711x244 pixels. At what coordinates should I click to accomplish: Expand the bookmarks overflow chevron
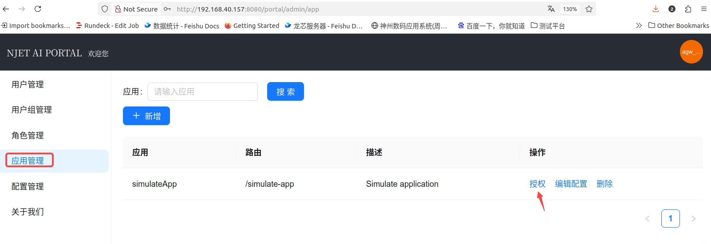(639, 26)
